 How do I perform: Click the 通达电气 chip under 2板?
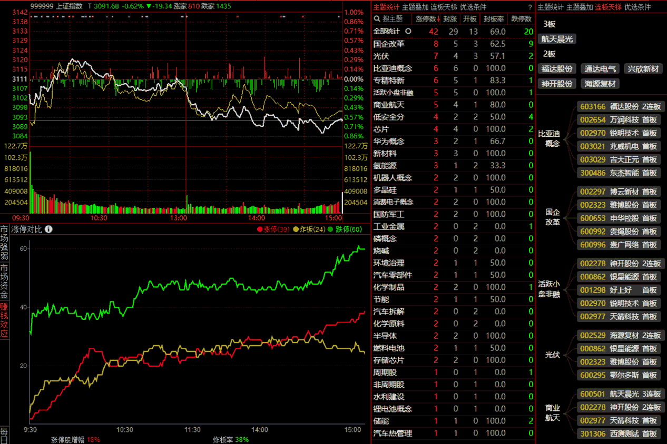(600, 69)
